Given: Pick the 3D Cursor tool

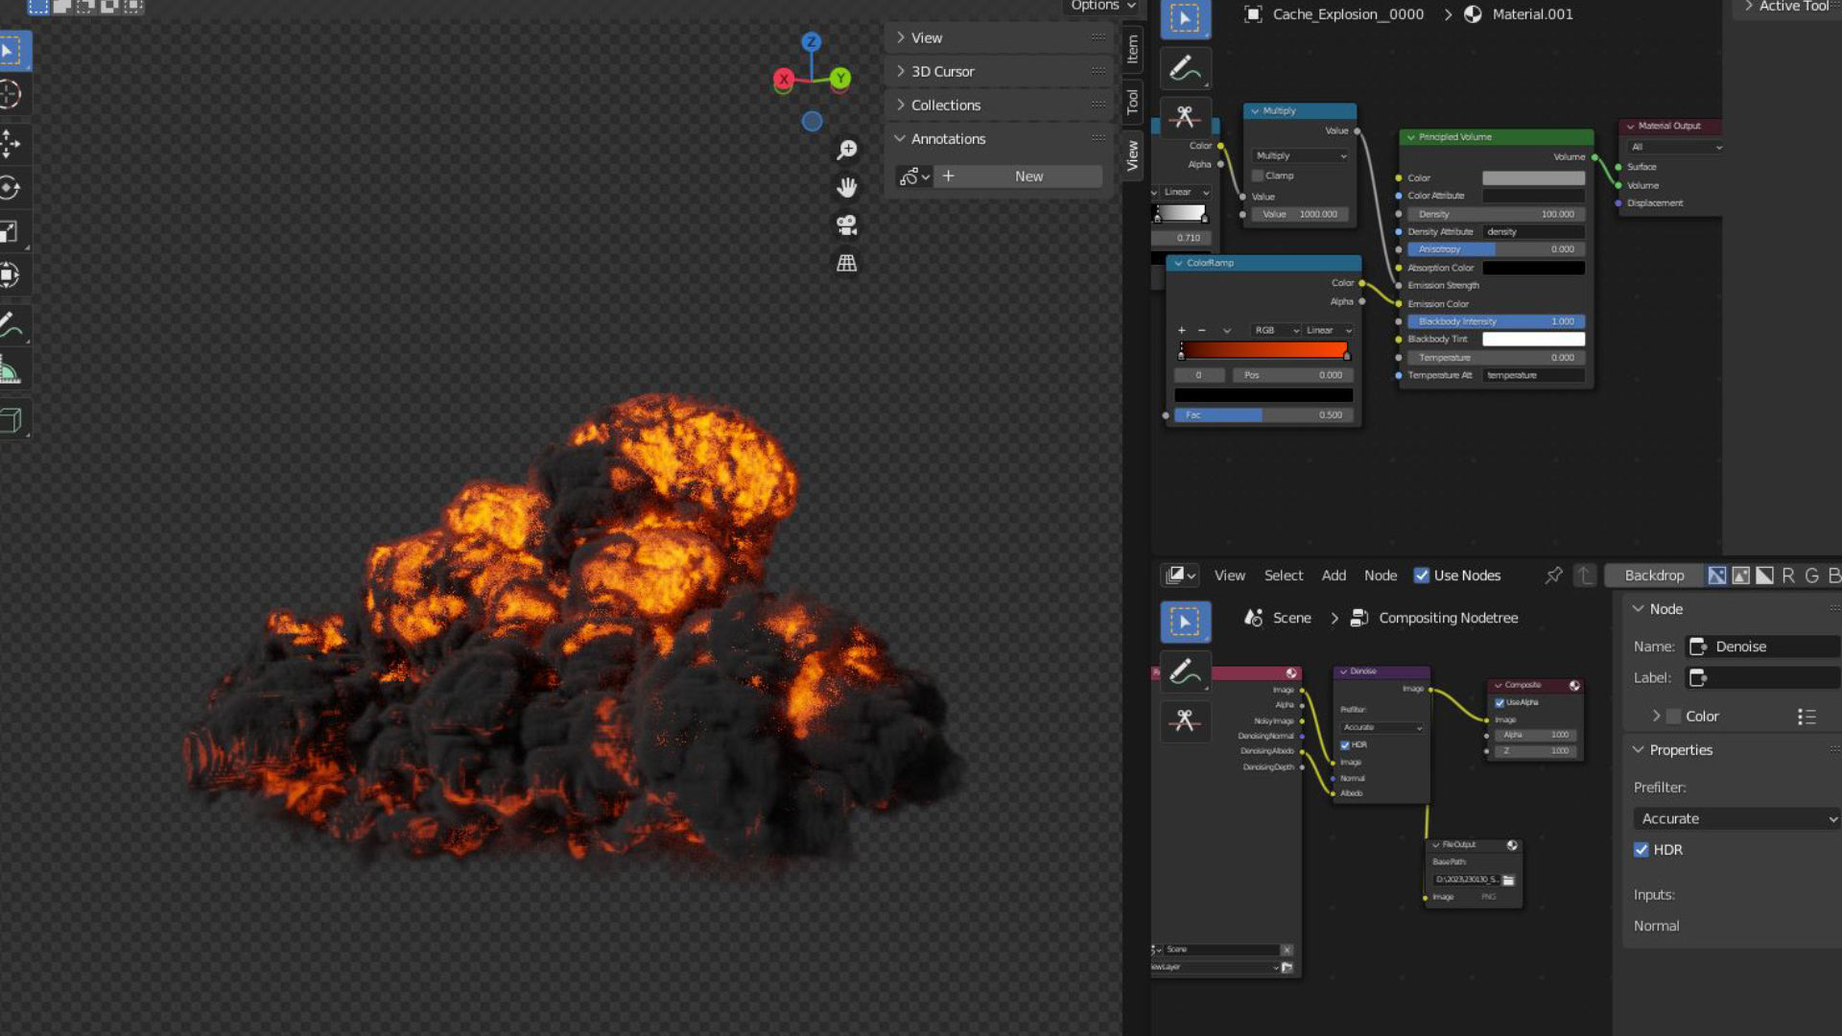Looking at the screenshot, I should point(13,94).
